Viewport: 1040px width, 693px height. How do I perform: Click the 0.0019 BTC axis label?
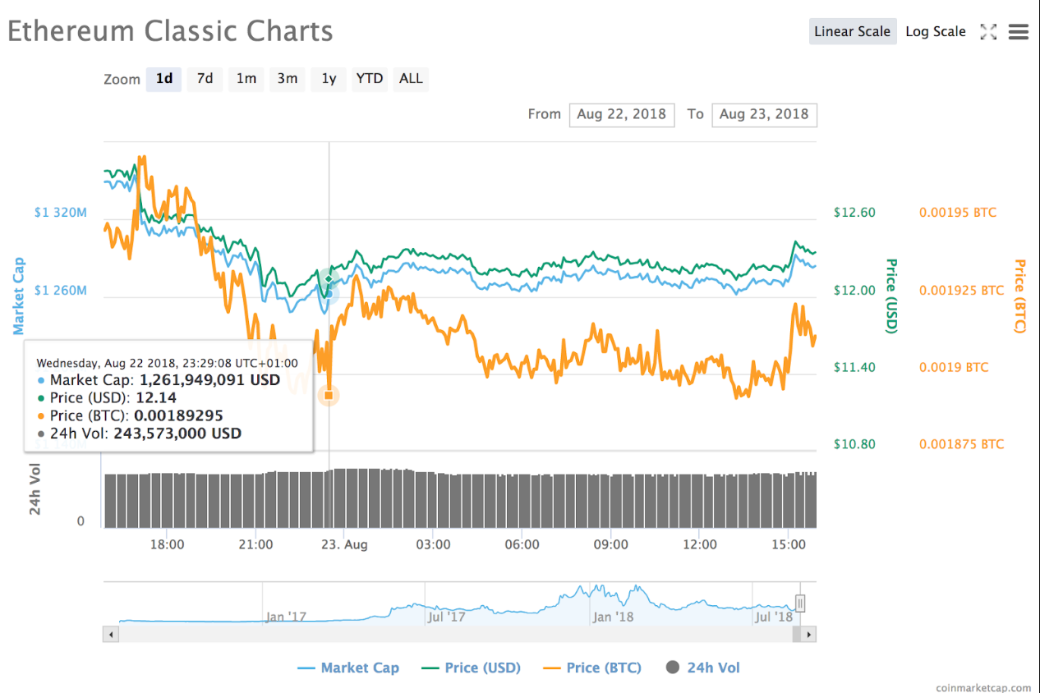point(954,367)
